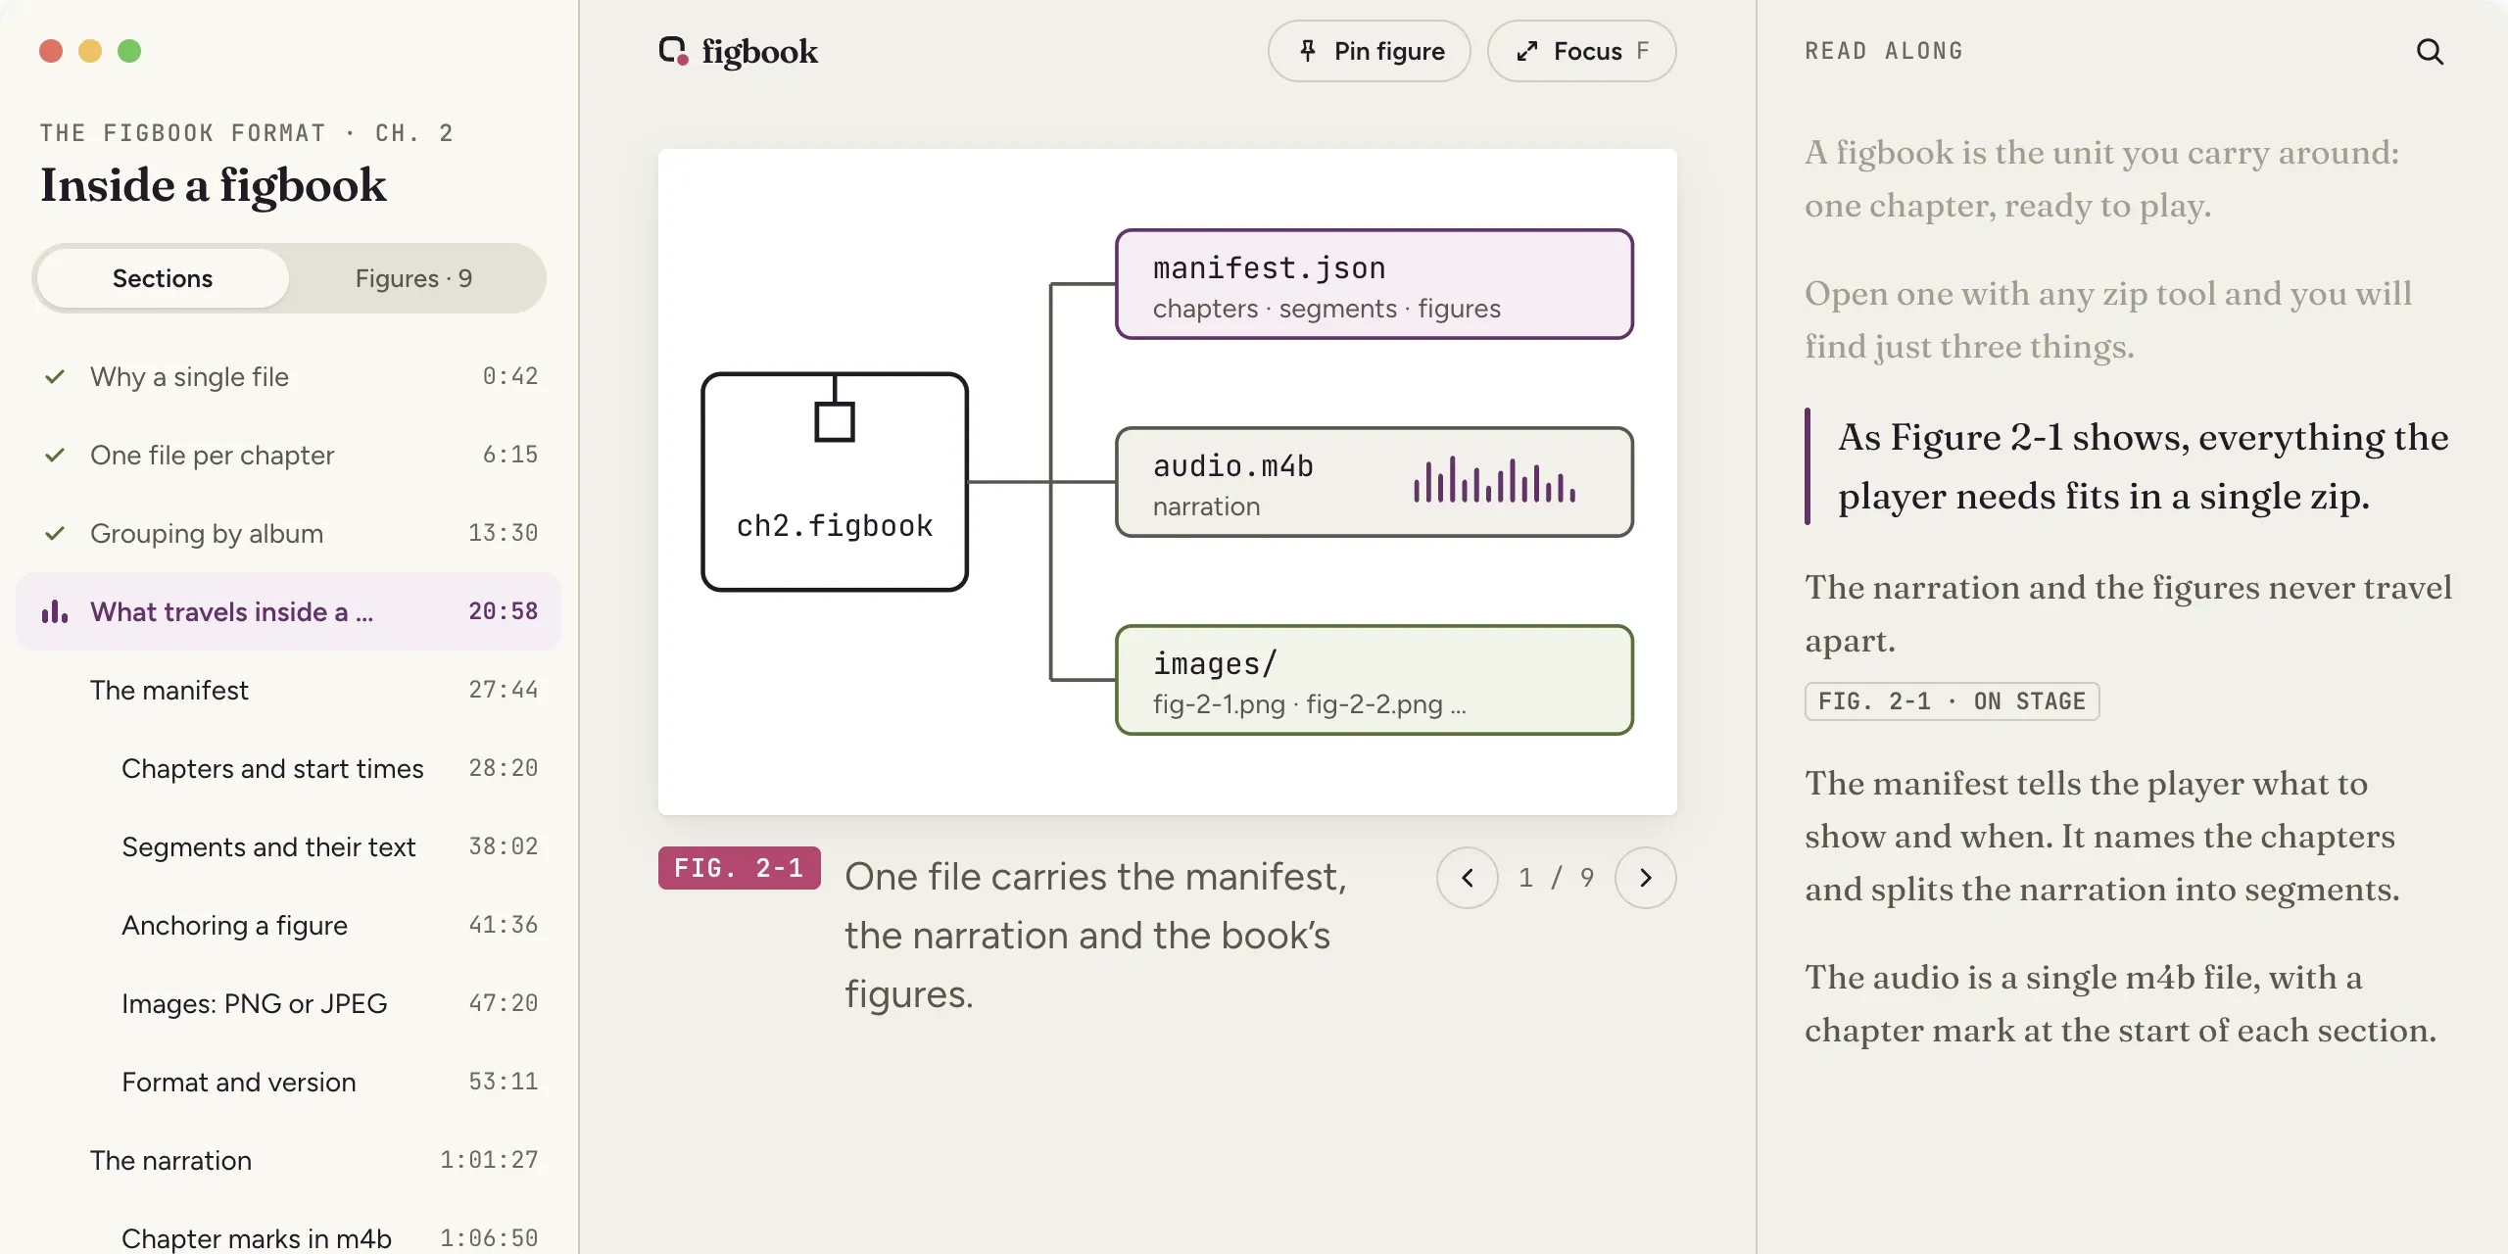This screenshot has height=1254, width=2508.
Task: Click the FIG. 2-1 · ON STAGE tag
Action: point(1952,701)
